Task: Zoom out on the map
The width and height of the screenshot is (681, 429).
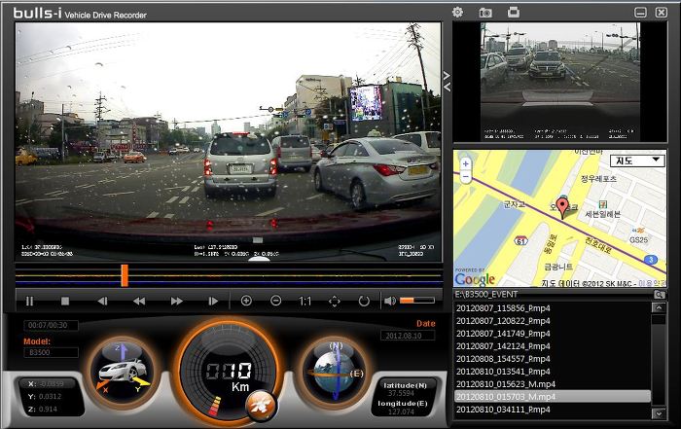Action: (466, 177)
